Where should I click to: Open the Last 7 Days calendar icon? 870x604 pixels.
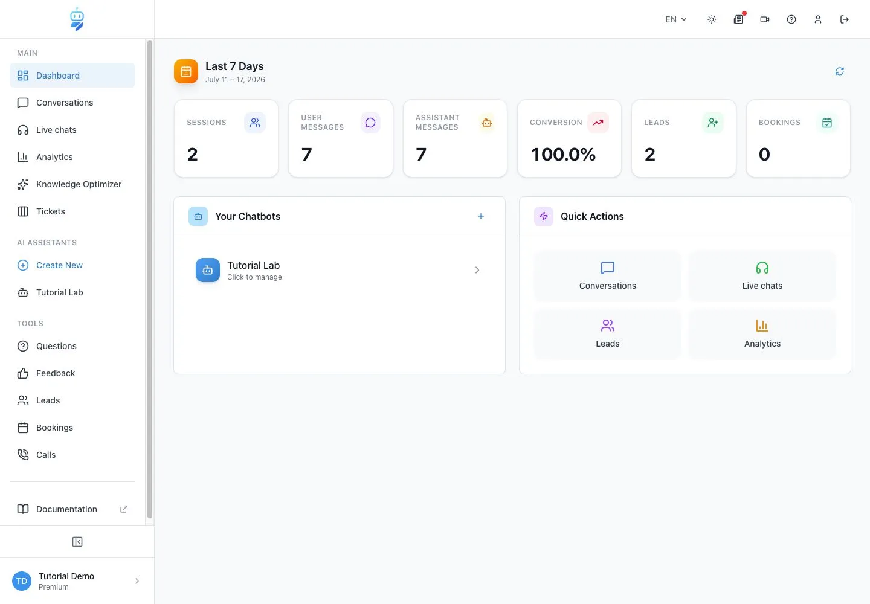tap(186, 71)
